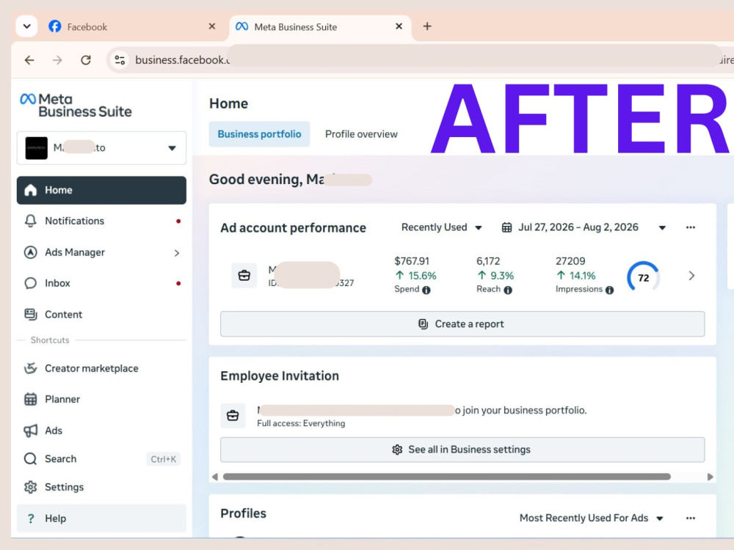
Task: Click the date range calendar icon
Action: 506,228
